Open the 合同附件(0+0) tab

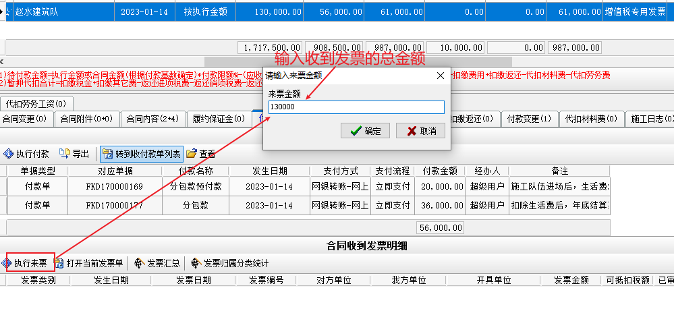[x=86, y=119]
